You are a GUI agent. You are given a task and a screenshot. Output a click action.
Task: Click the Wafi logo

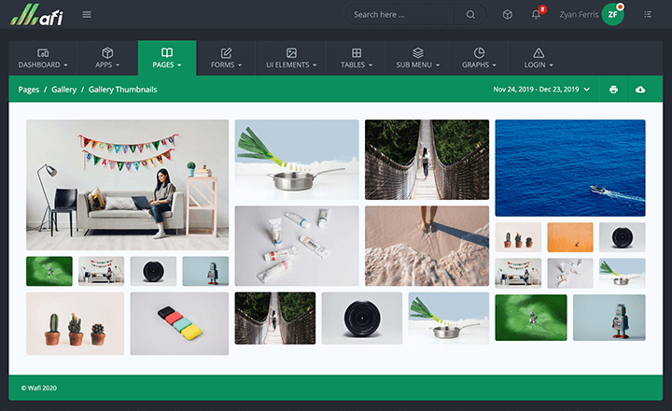(35, 14)
